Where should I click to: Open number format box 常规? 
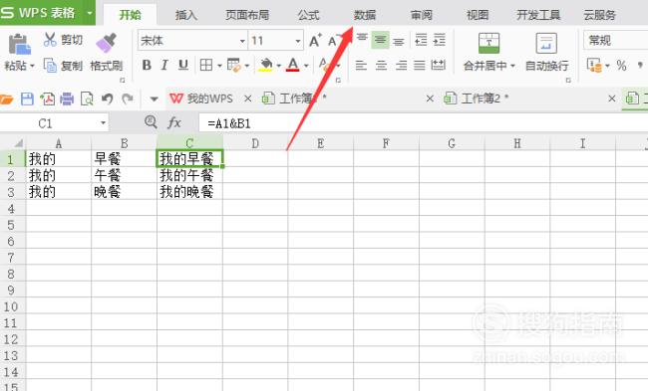pyautogui.click(x=615, y=41)
